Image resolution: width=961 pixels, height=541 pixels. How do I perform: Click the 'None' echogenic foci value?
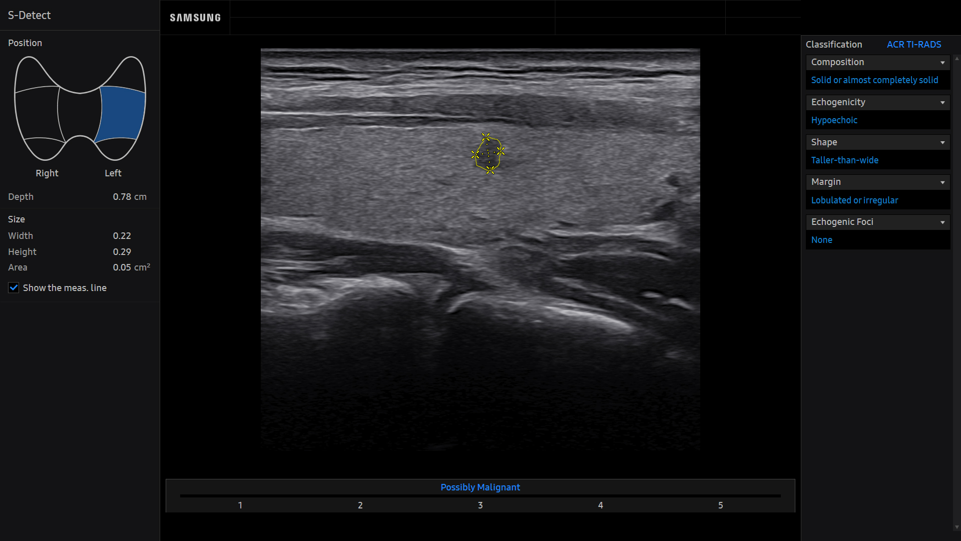pos(821,240)
